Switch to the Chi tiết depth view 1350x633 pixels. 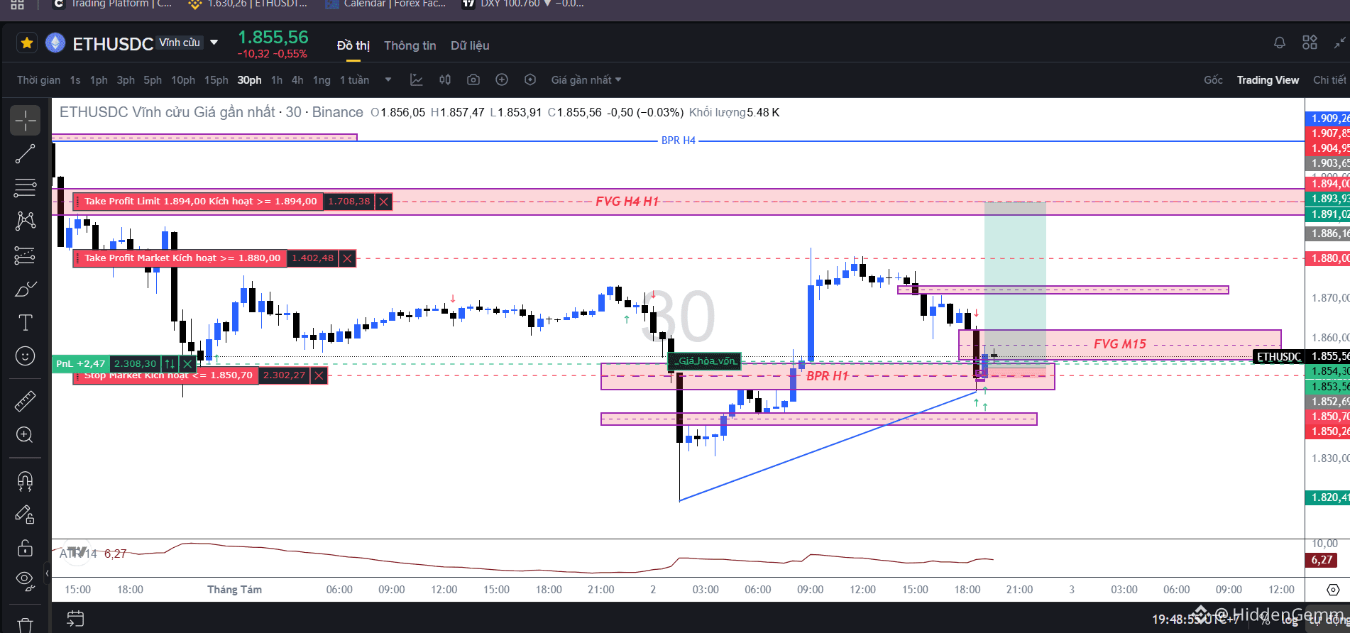1329,80
